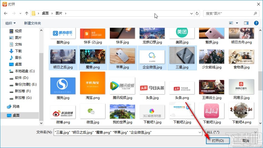Open the ALL (*.*) file type dropdown
The image size is (263, 148).
[232, 132]
